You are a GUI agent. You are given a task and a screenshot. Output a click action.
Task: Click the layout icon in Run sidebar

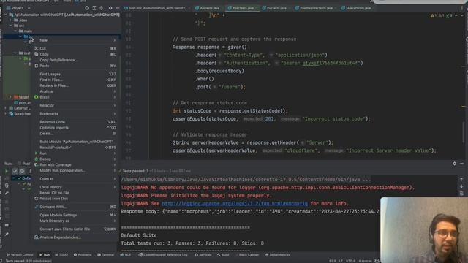click(7, 225)
